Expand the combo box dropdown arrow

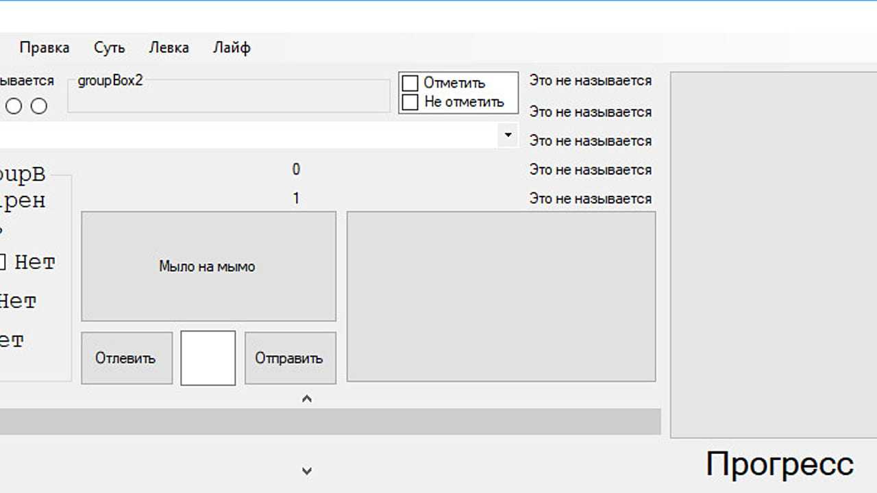tap(508, 135)
